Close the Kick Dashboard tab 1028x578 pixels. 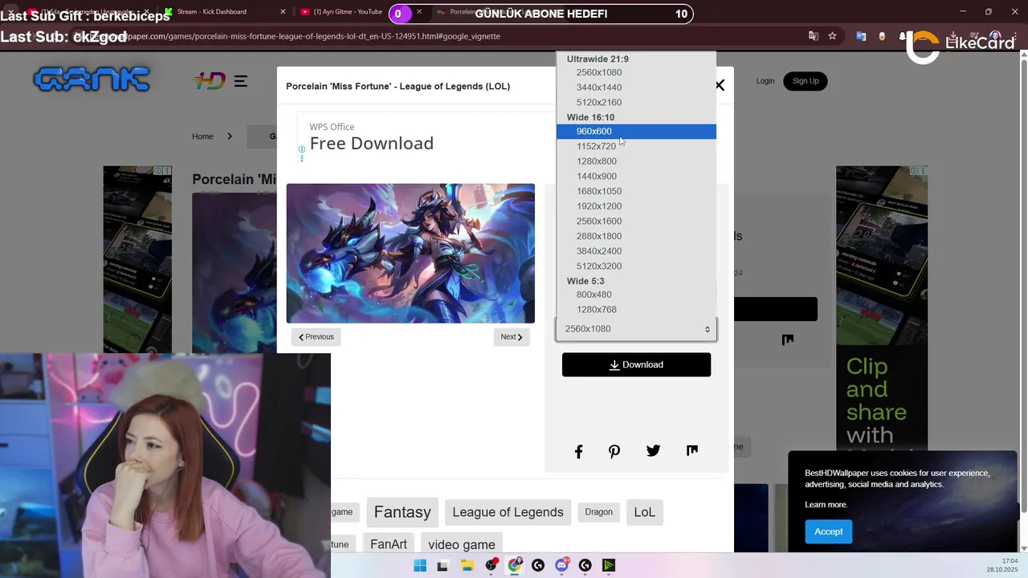click(283, 12)
